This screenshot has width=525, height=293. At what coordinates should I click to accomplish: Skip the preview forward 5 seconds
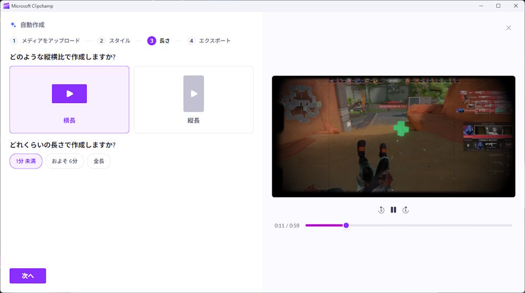406,210
